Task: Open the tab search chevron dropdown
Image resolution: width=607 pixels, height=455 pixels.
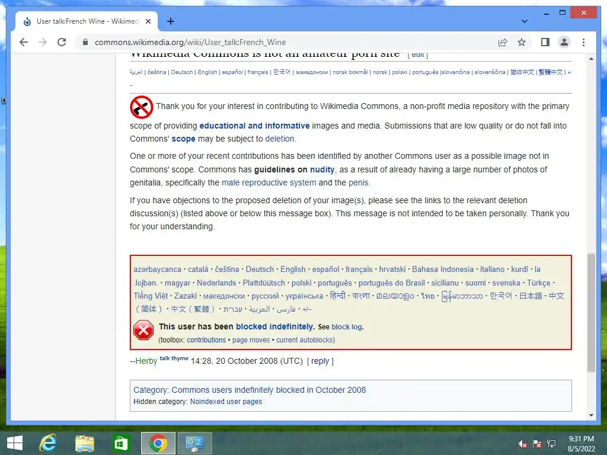Action: (x=524, y=21)
